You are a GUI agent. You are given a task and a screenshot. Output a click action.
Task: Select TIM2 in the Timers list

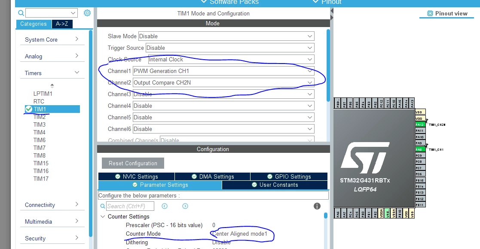(40, 117)
